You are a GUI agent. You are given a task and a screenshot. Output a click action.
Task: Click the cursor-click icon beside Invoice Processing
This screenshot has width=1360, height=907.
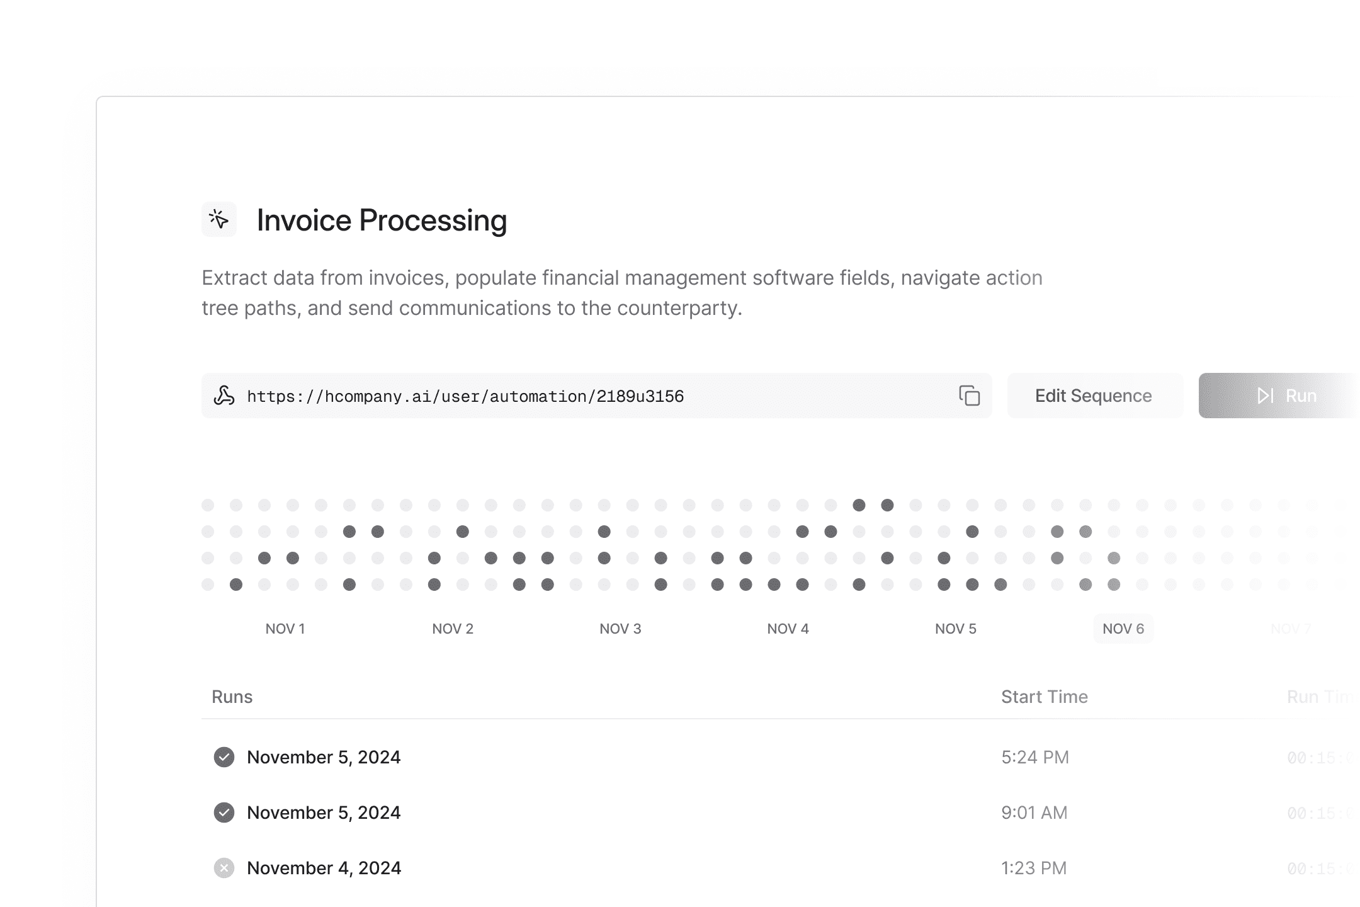(219, 219)
